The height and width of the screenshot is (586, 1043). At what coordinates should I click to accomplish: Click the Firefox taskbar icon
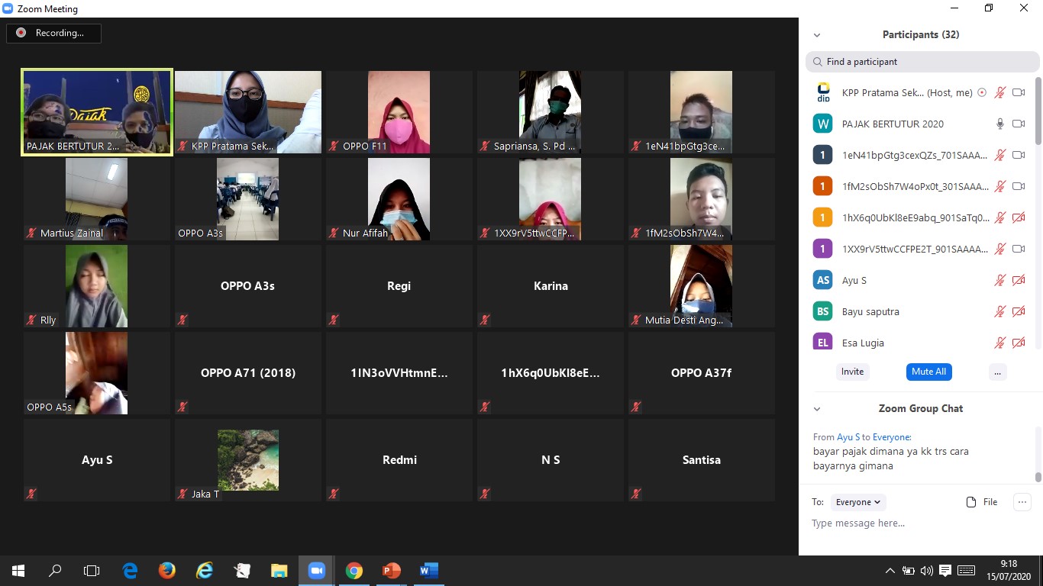(x=166, y=571)
